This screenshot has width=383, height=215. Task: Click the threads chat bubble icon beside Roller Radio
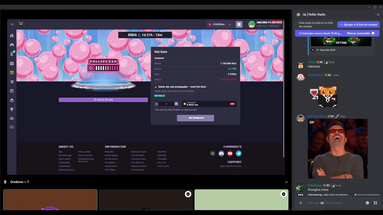click(x=298, y=14)
